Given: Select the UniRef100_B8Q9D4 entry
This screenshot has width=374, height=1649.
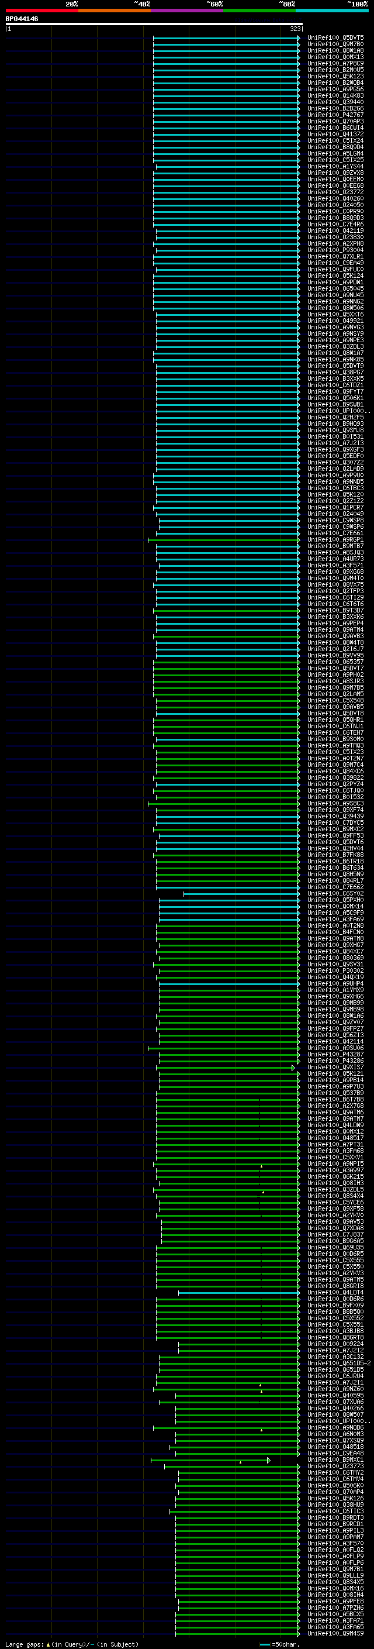Looking at the screenshot, I should [335, 148].
